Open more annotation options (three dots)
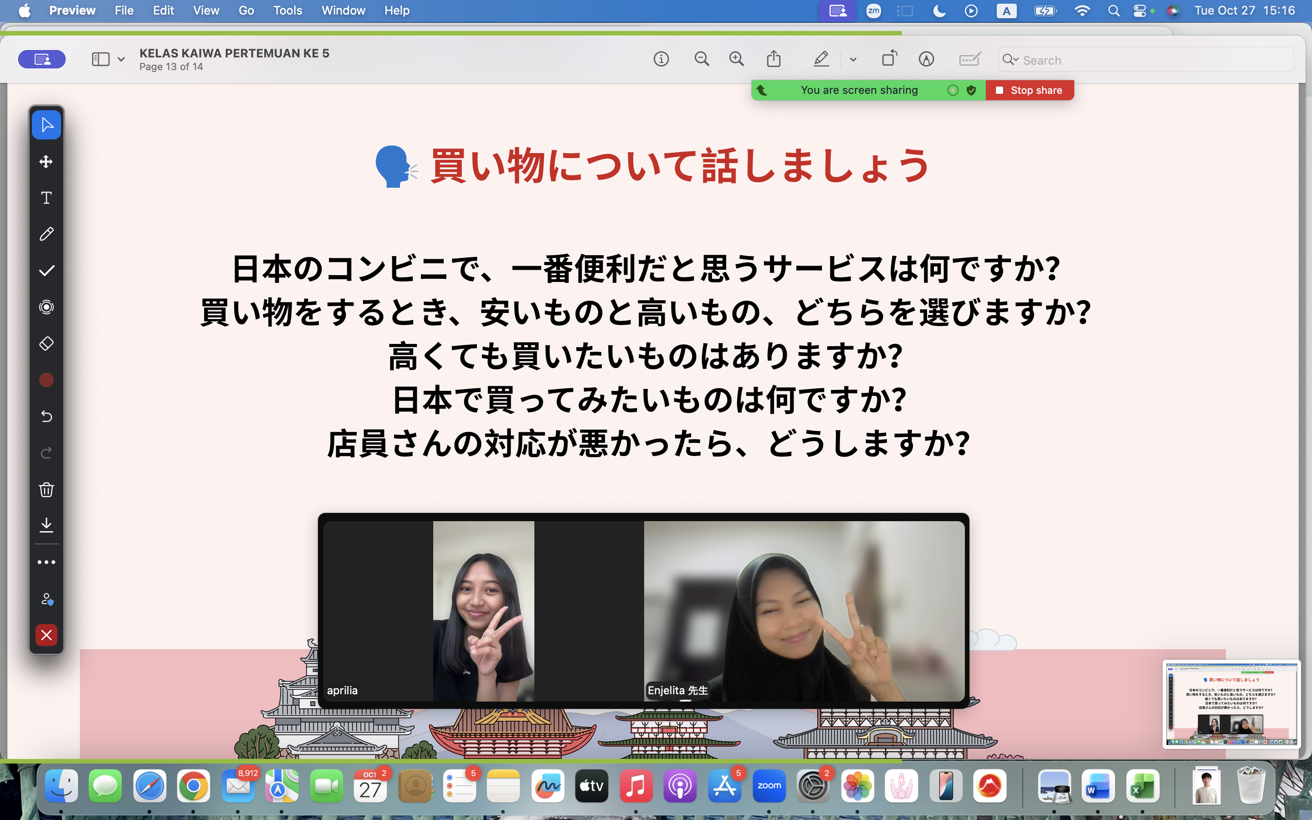The height and width of the screenshot is (820, 1312). tap(46, 563)
